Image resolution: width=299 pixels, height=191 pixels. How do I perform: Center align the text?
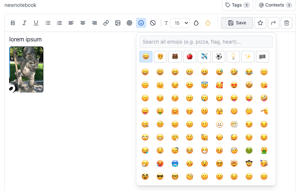(83, 23)
